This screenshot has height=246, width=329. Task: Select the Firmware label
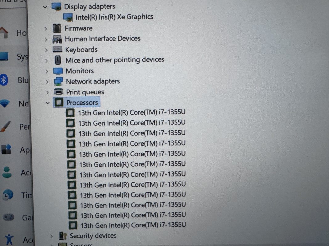coord(79,28)
